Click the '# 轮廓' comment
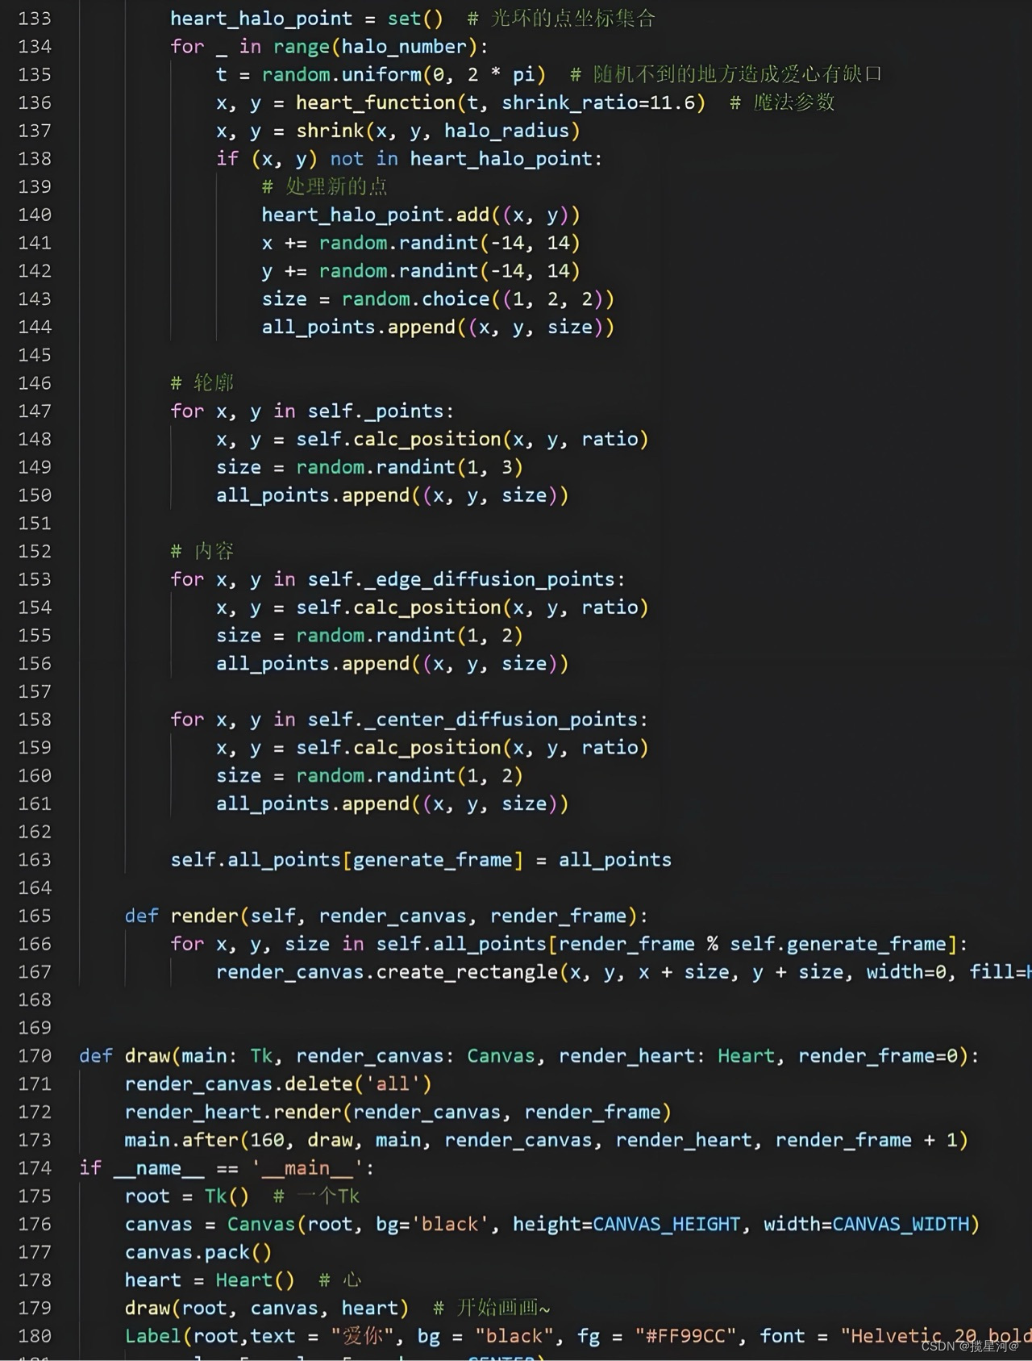Viewport: 1032px width, 1361px height. (202, 382)
